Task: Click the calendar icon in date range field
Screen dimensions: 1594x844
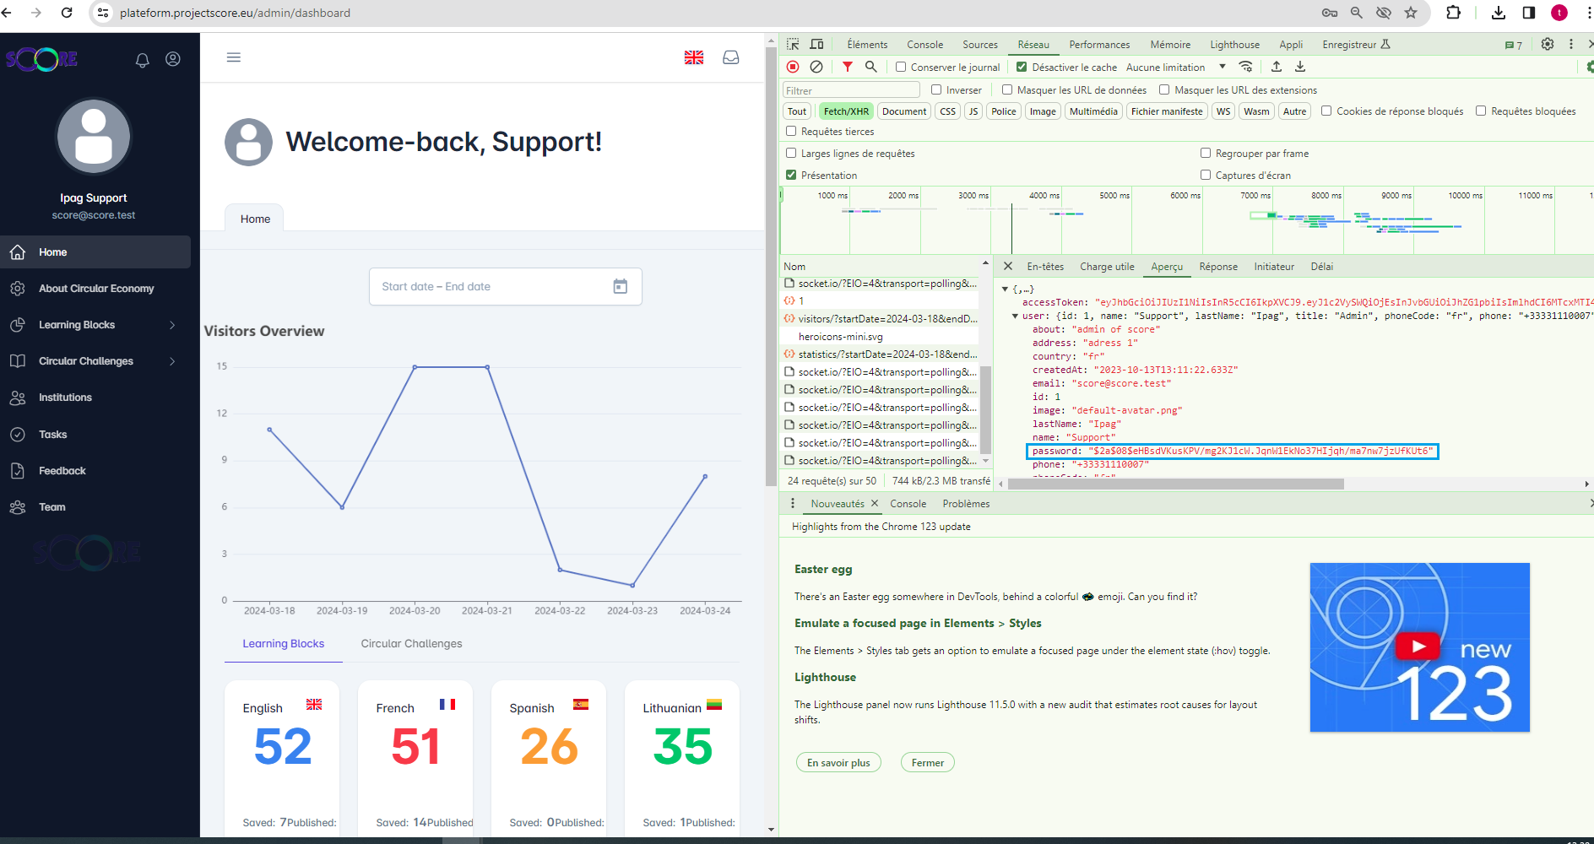Action: pos(620,287)
